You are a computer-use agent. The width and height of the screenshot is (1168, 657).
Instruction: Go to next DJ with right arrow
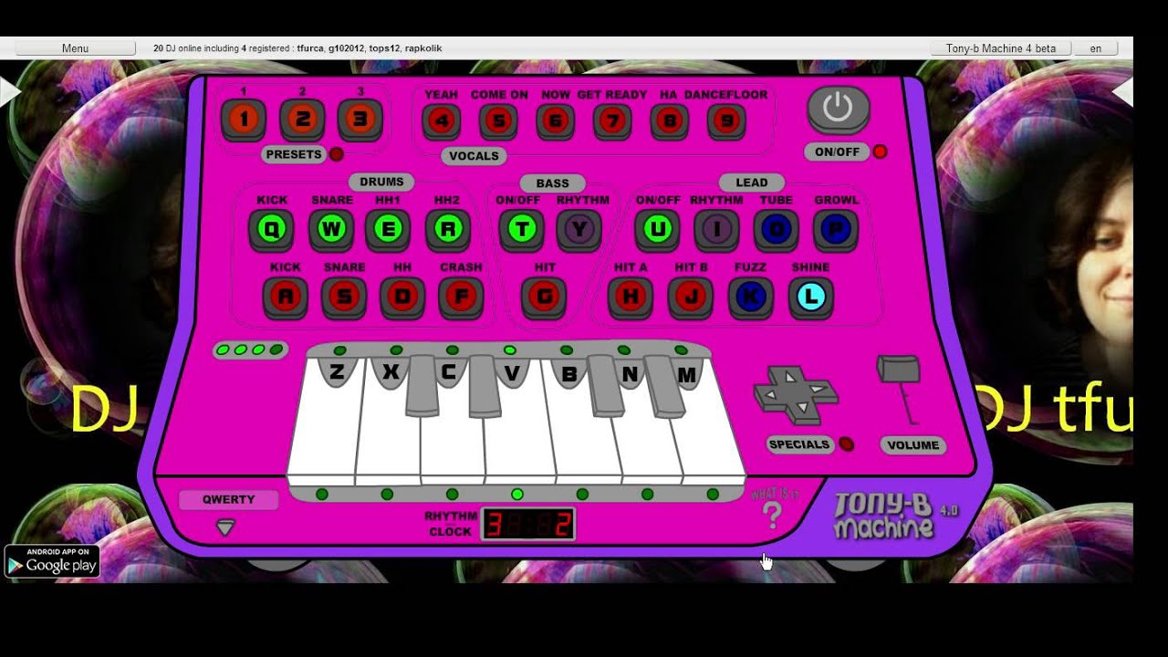(x=1122, y=92)
